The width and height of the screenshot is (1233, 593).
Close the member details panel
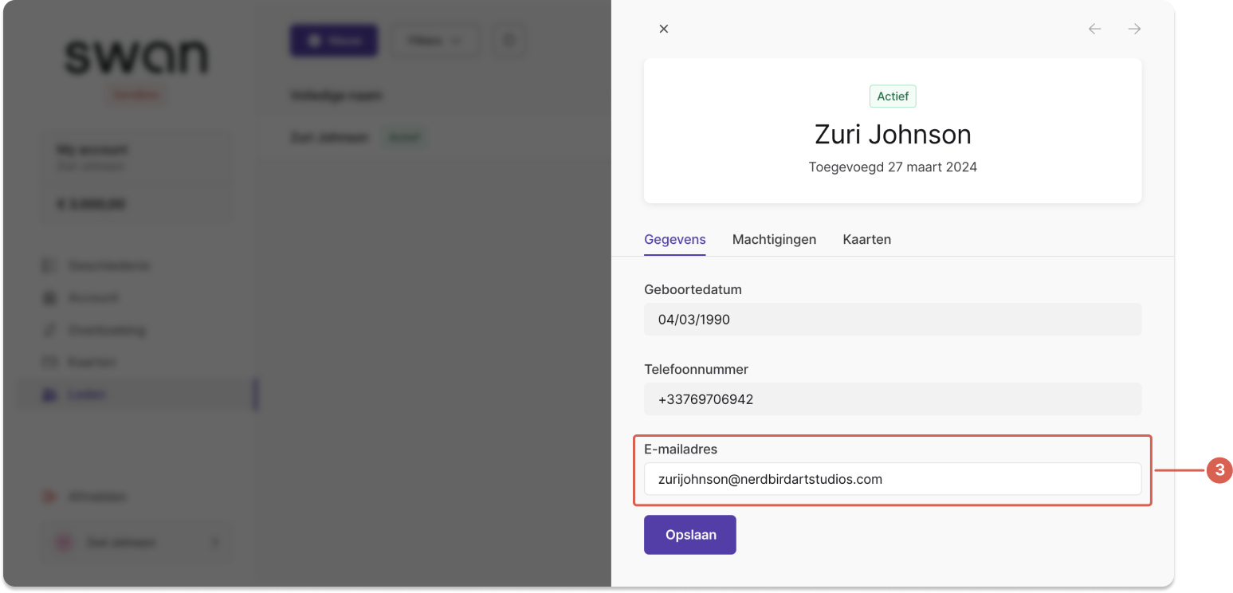click(663, 29)
